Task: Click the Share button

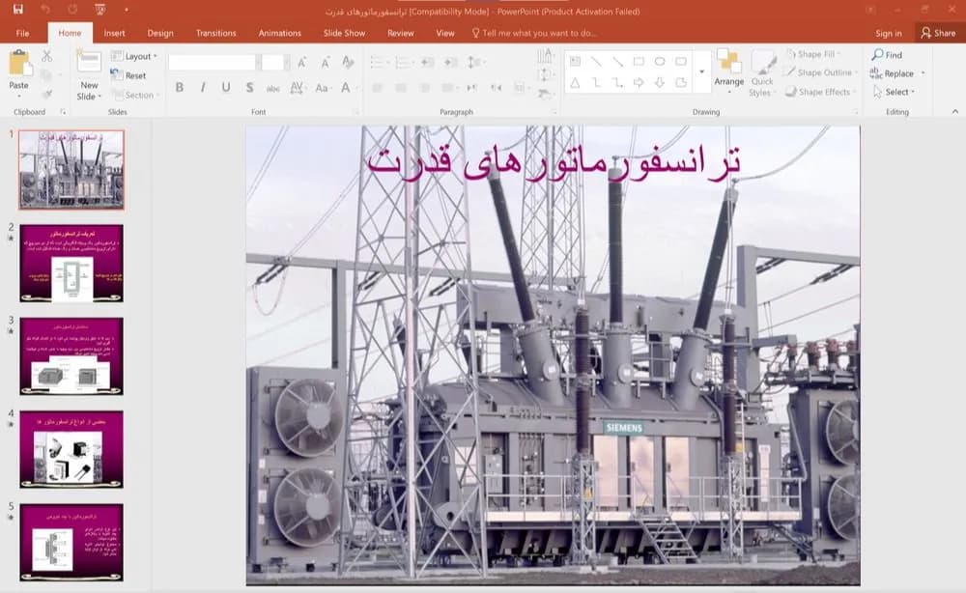Action: [938, 33]
